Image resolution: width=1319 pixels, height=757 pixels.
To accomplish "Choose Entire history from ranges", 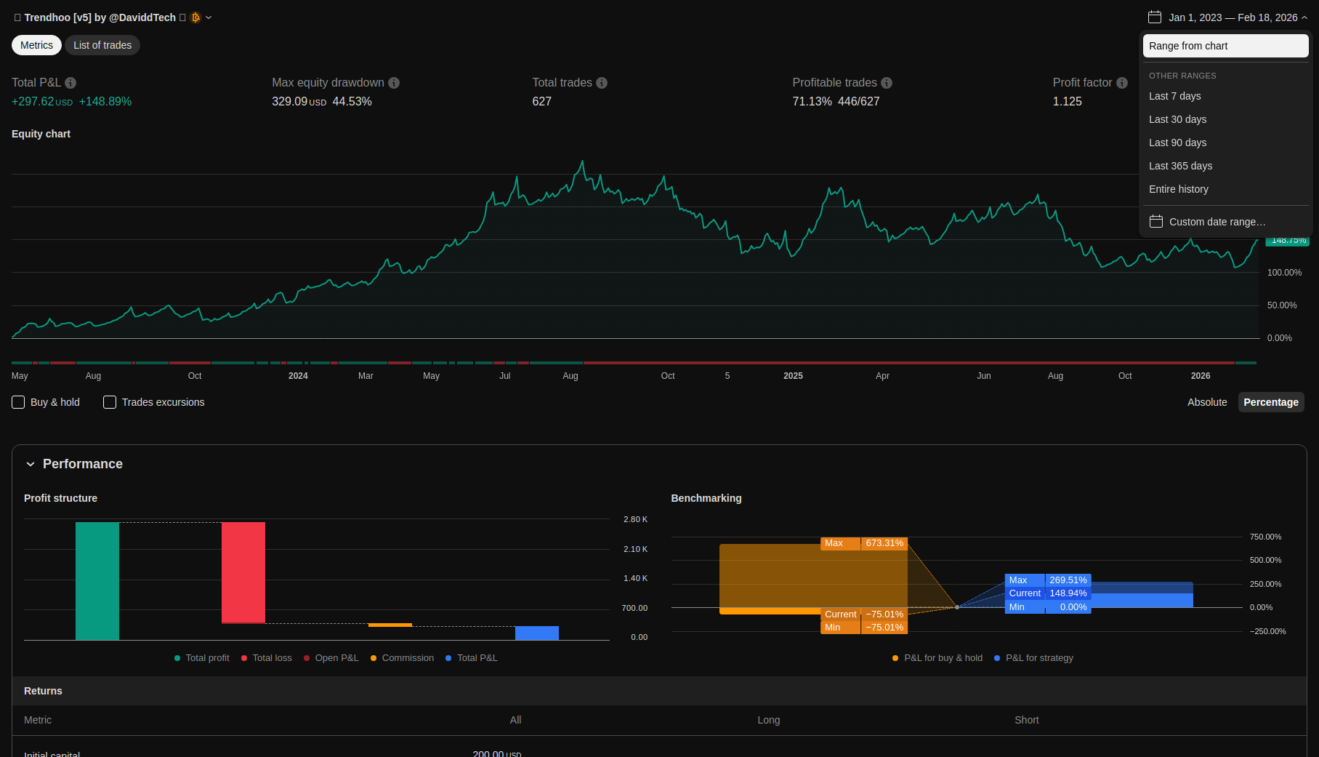I will pos(1178,189).
